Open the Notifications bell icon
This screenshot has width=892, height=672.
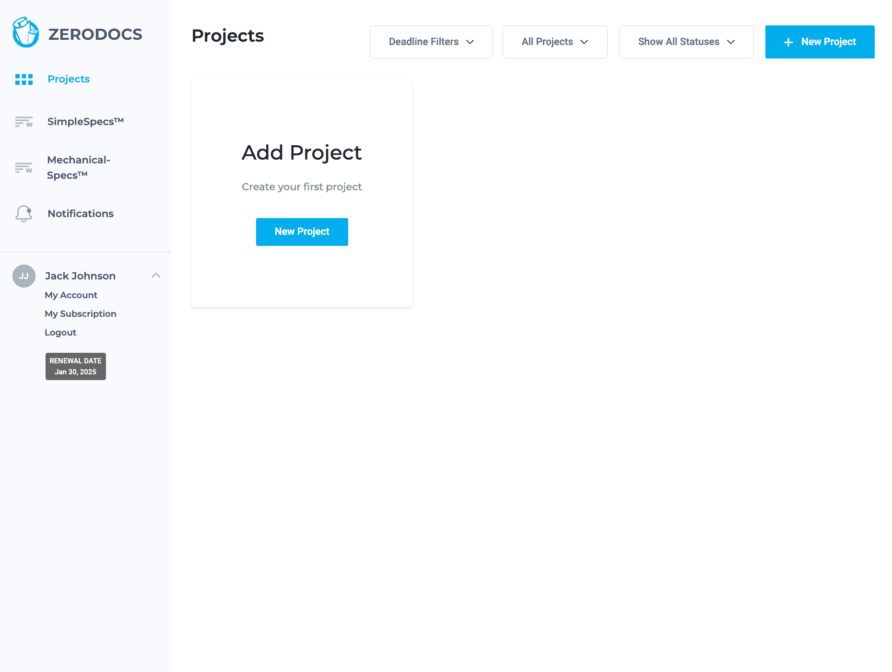pyautogui.click(x=23, y=214)
